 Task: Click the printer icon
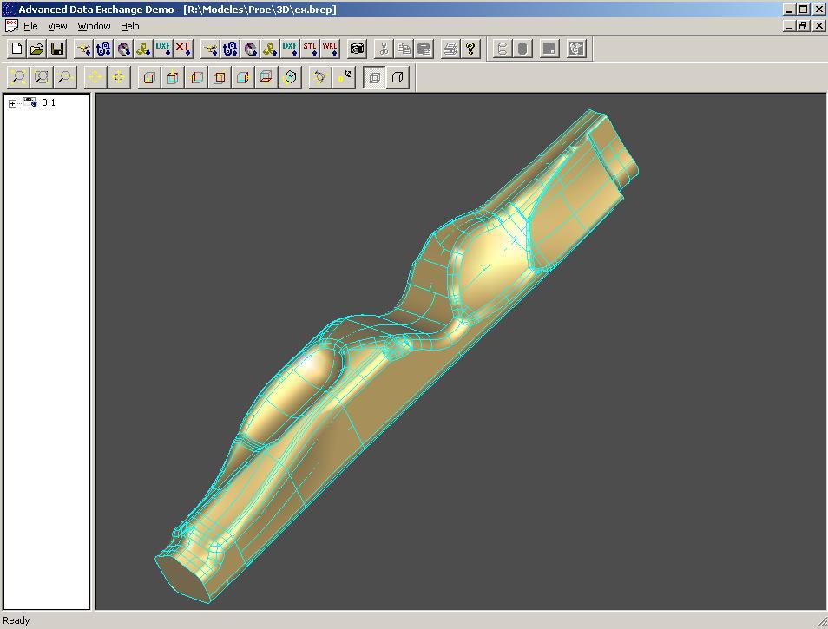coord(450,49)
